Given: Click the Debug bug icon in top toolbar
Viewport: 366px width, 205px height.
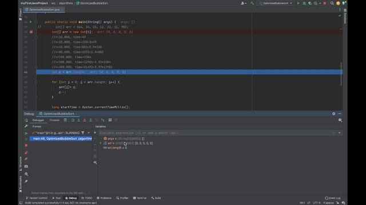Looking at the screenshot, I should tap(304, 3).
